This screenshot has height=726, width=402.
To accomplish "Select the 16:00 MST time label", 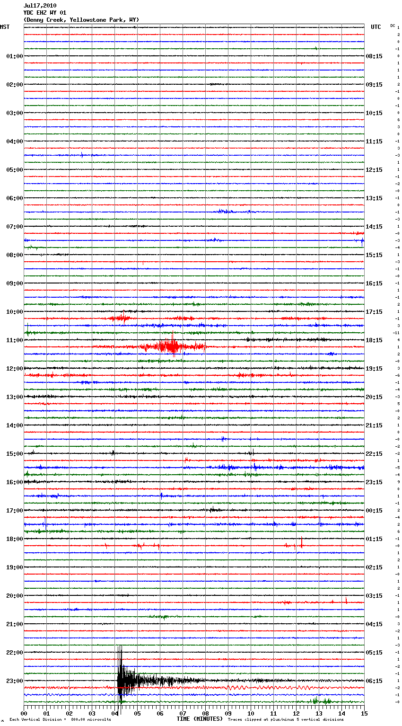I will pyautogui.click(x=15, y=482).
